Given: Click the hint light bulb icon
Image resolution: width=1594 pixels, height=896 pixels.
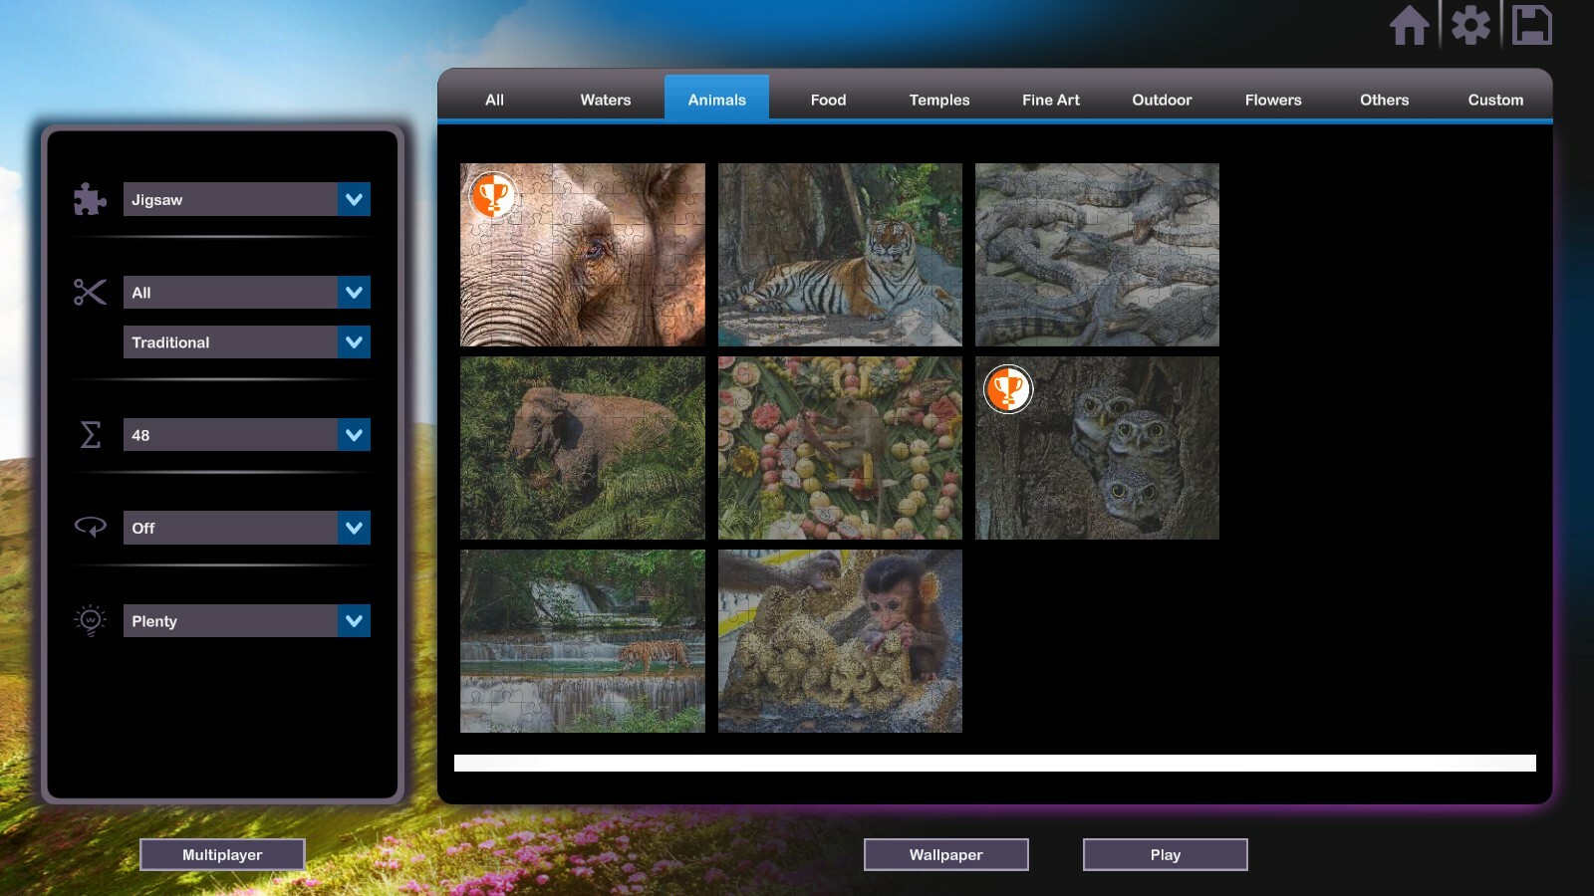Looking at the screenshot, I should coord(90,620).
